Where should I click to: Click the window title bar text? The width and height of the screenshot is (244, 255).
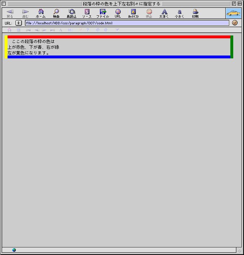(x=121, y=4)
